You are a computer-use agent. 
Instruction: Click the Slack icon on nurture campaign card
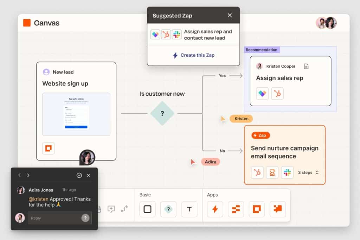pos(288,172)
